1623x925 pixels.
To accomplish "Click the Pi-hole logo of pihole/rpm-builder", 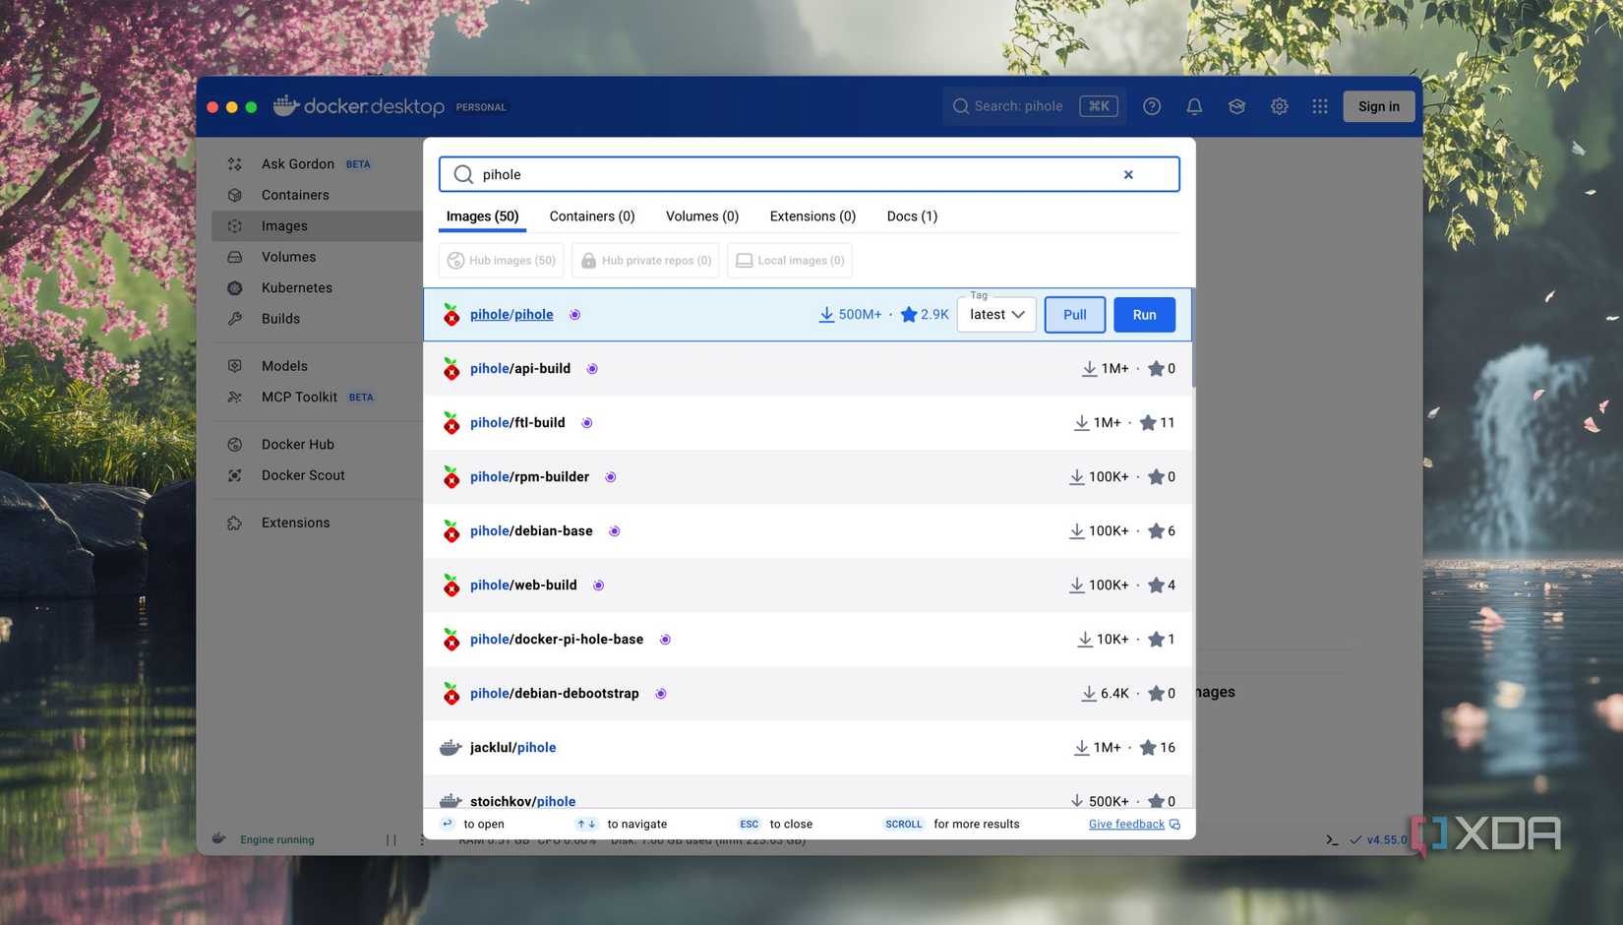I will coord(451,477).
